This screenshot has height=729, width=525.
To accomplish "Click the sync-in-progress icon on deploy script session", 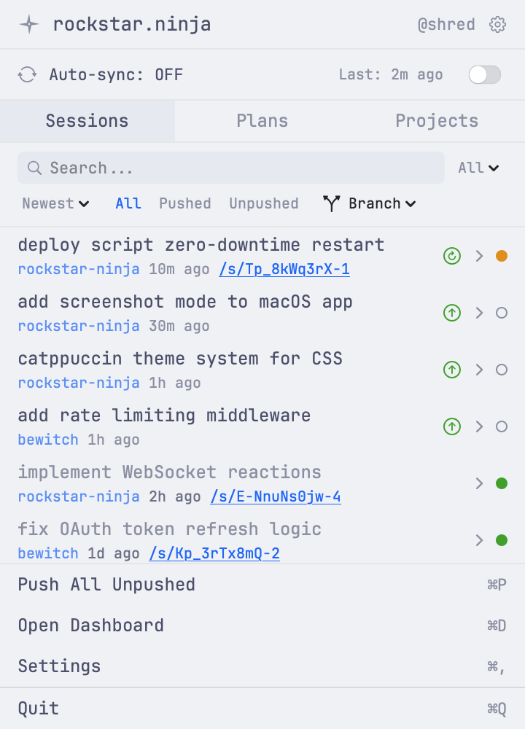I will 451,256.
